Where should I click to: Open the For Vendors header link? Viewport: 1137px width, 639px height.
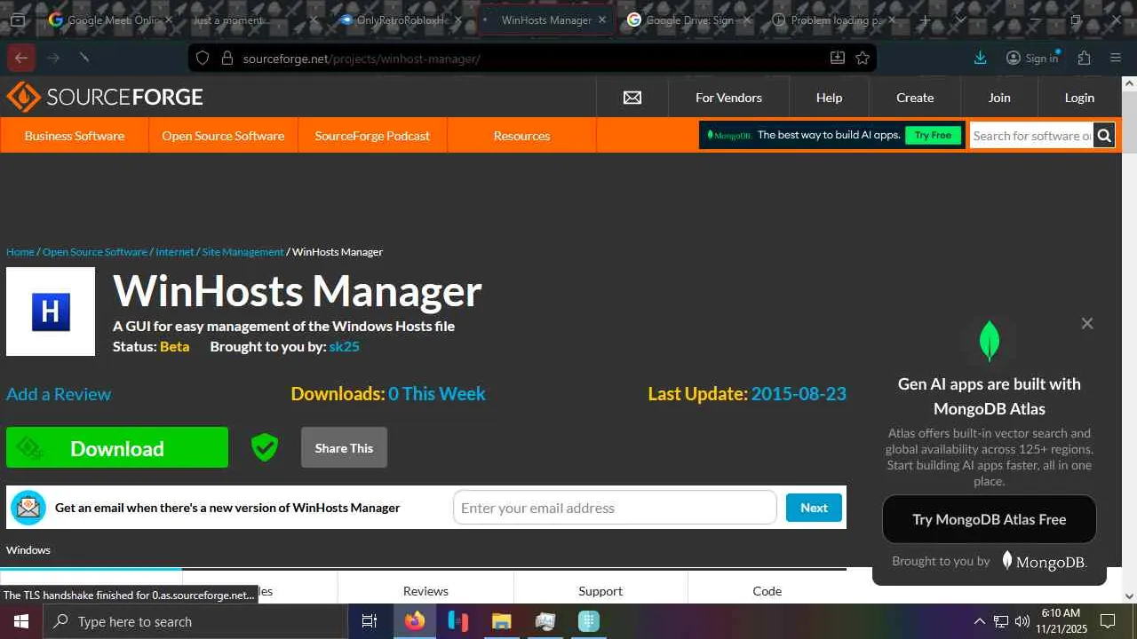tap(728, 98)
